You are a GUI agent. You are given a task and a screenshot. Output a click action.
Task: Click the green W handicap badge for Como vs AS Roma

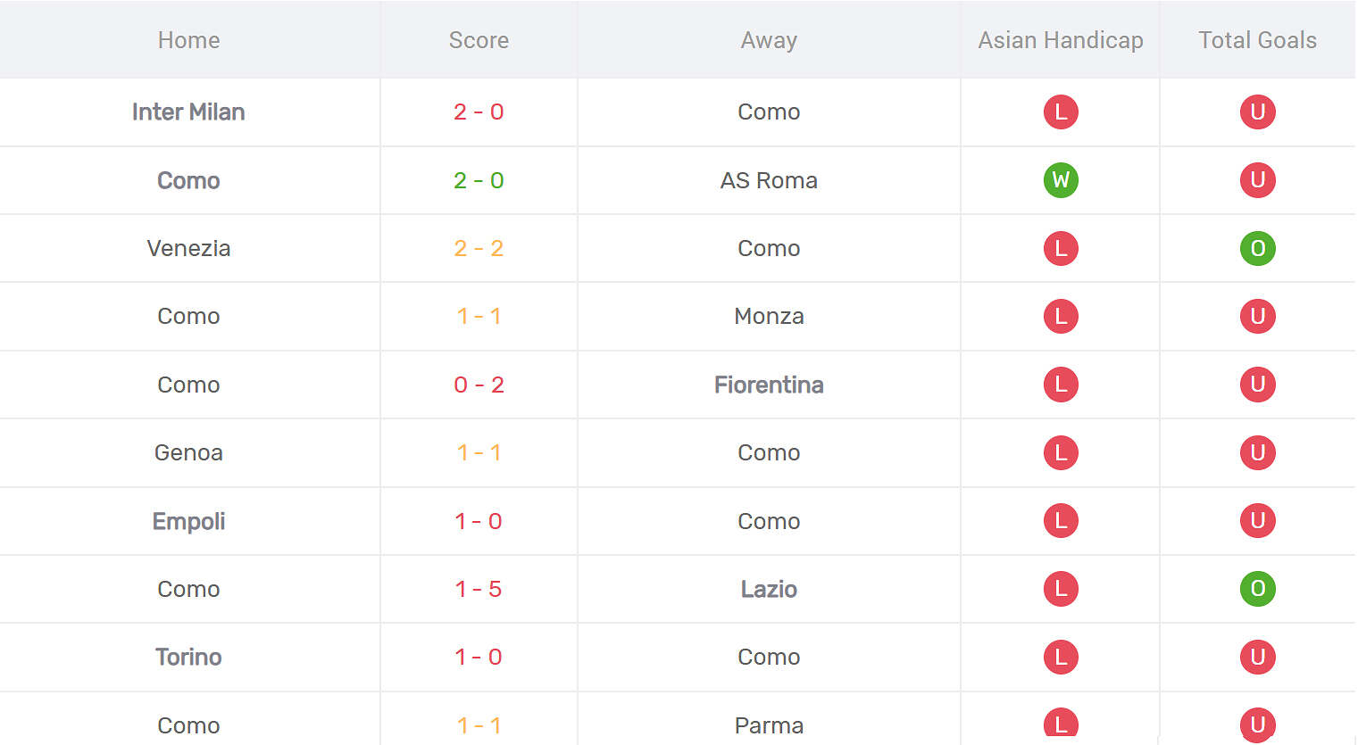point(1061,180)
